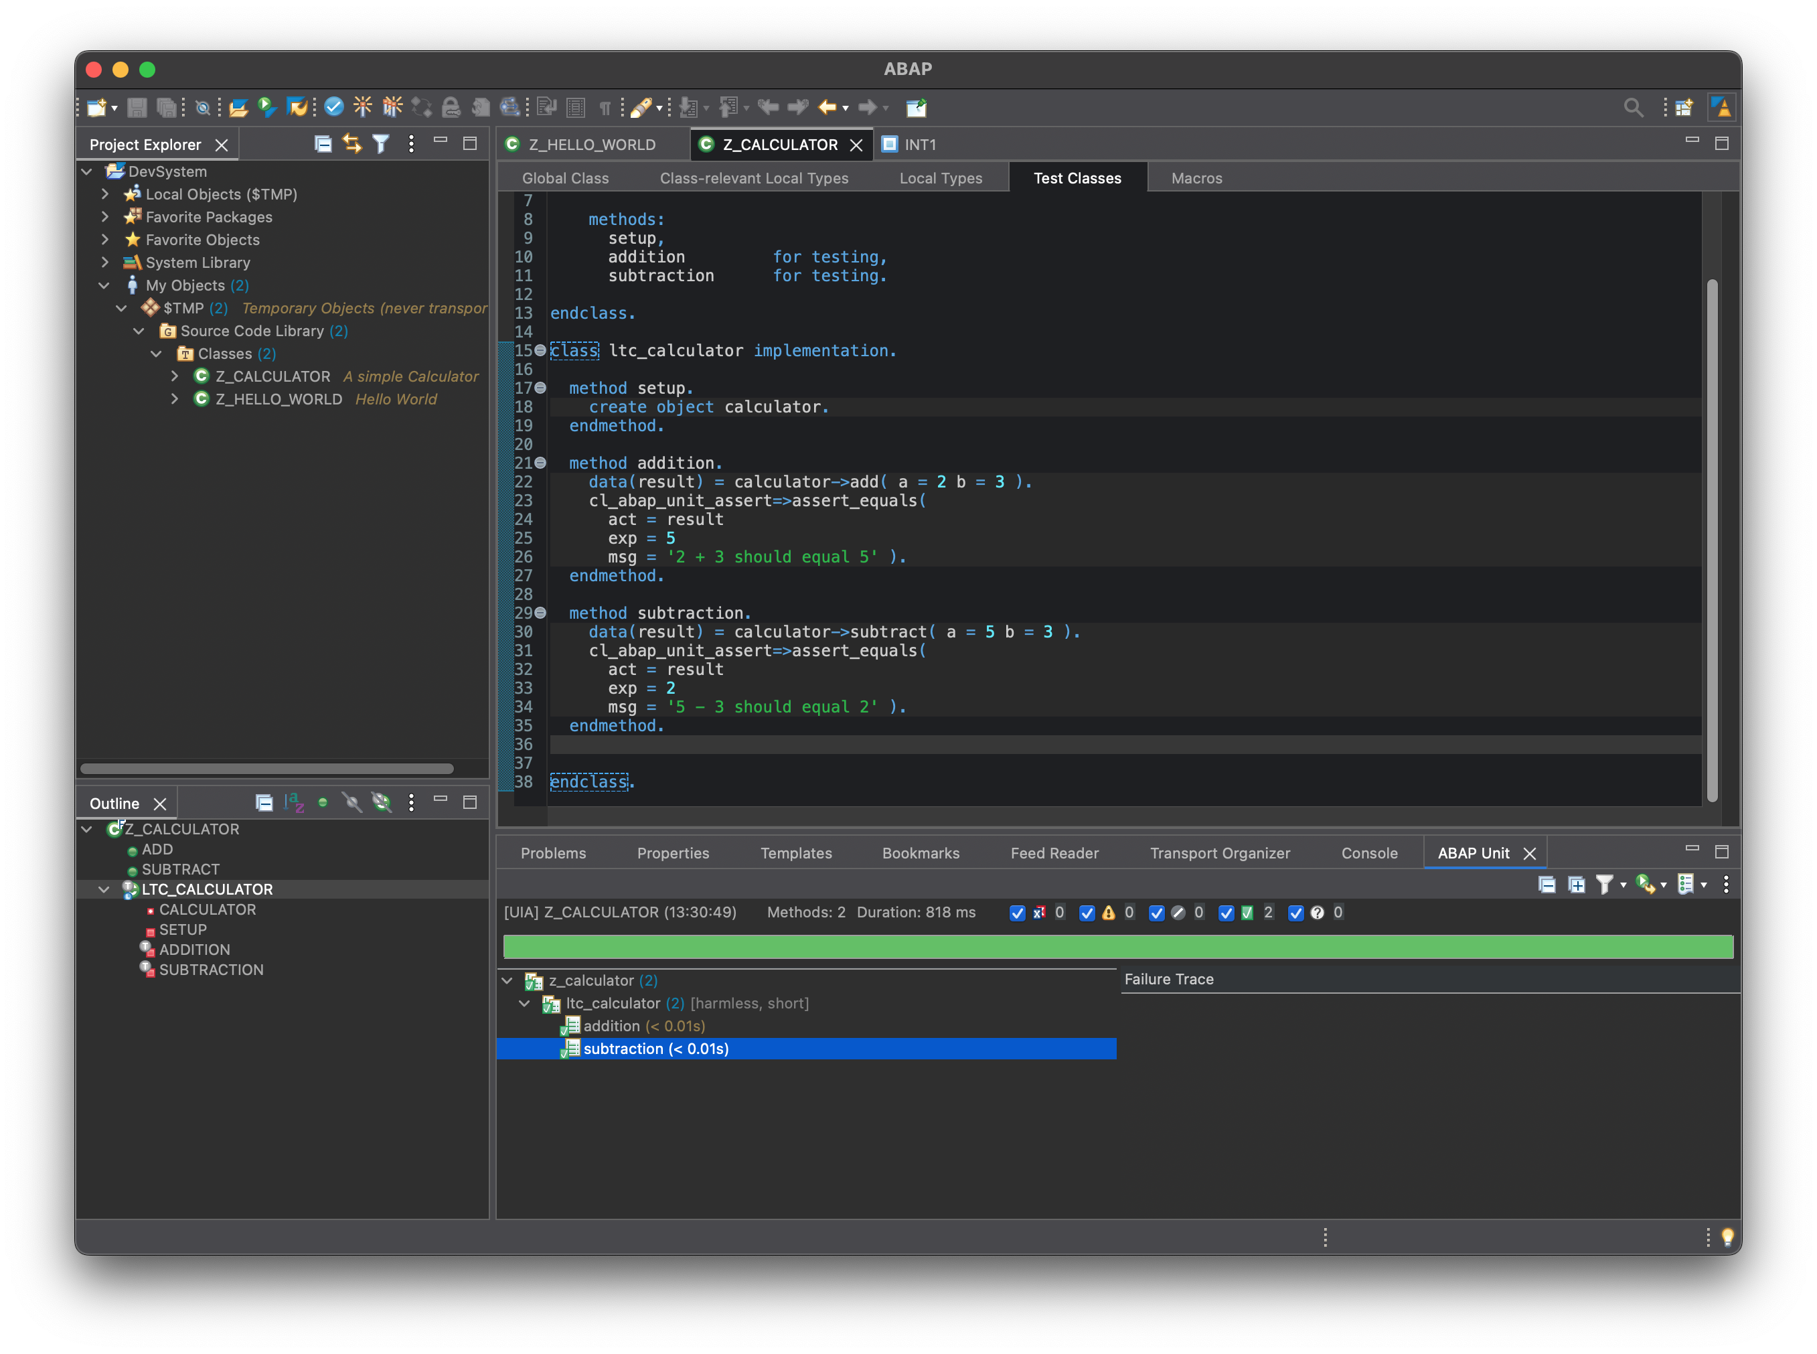The width and height of the screenshot is (1817, 1354).
Task: Open the Macros tab
Action: (1197, 178)
